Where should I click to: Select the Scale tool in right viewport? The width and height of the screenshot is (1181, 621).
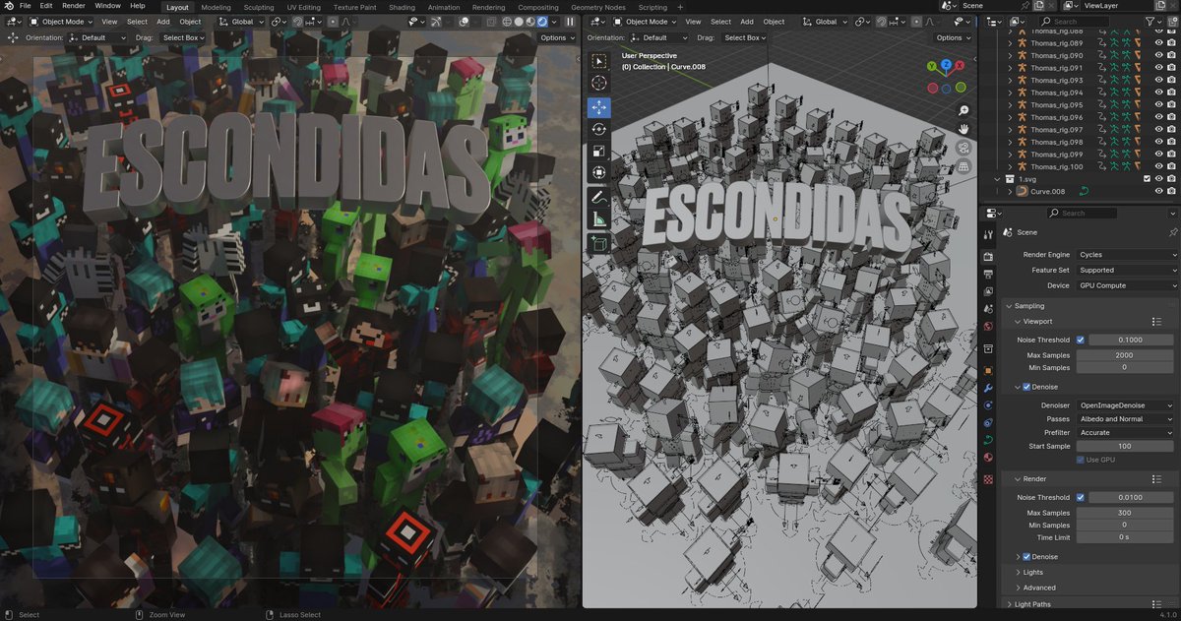598,151
